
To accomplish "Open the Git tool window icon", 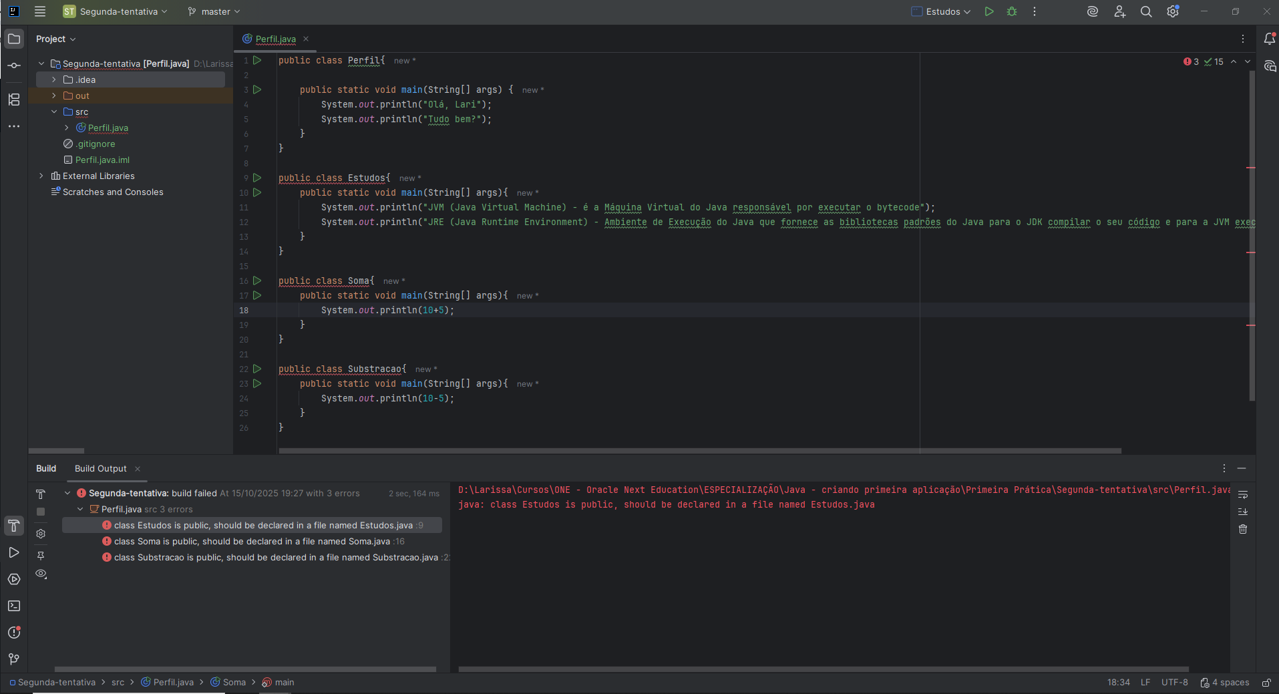I will pos(14,659).
